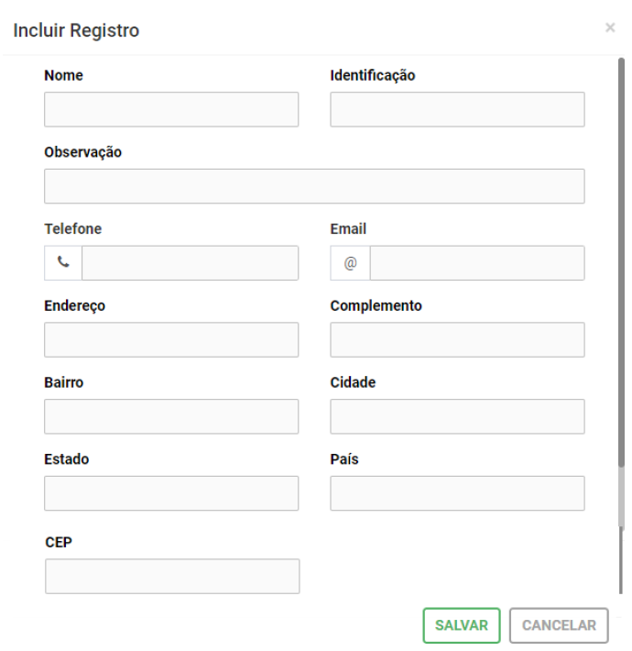Viewport: 632px width, 651px height.
Task: Click the Email address input
Action: tap(476, 262)
